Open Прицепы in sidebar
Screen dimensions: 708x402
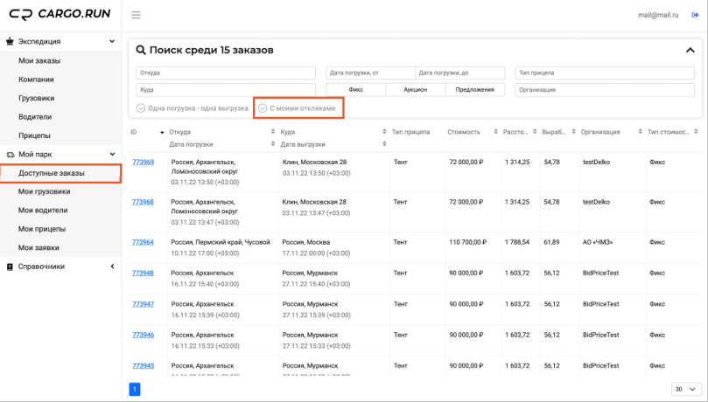click(34, 135)
